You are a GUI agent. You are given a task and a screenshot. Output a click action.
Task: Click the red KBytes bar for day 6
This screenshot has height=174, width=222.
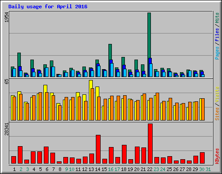[46, 155]
